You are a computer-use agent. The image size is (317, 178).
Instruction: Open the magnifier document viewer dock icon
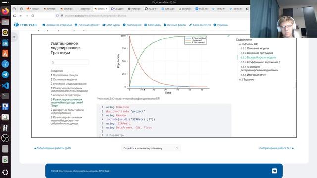[x=5, y=117]
